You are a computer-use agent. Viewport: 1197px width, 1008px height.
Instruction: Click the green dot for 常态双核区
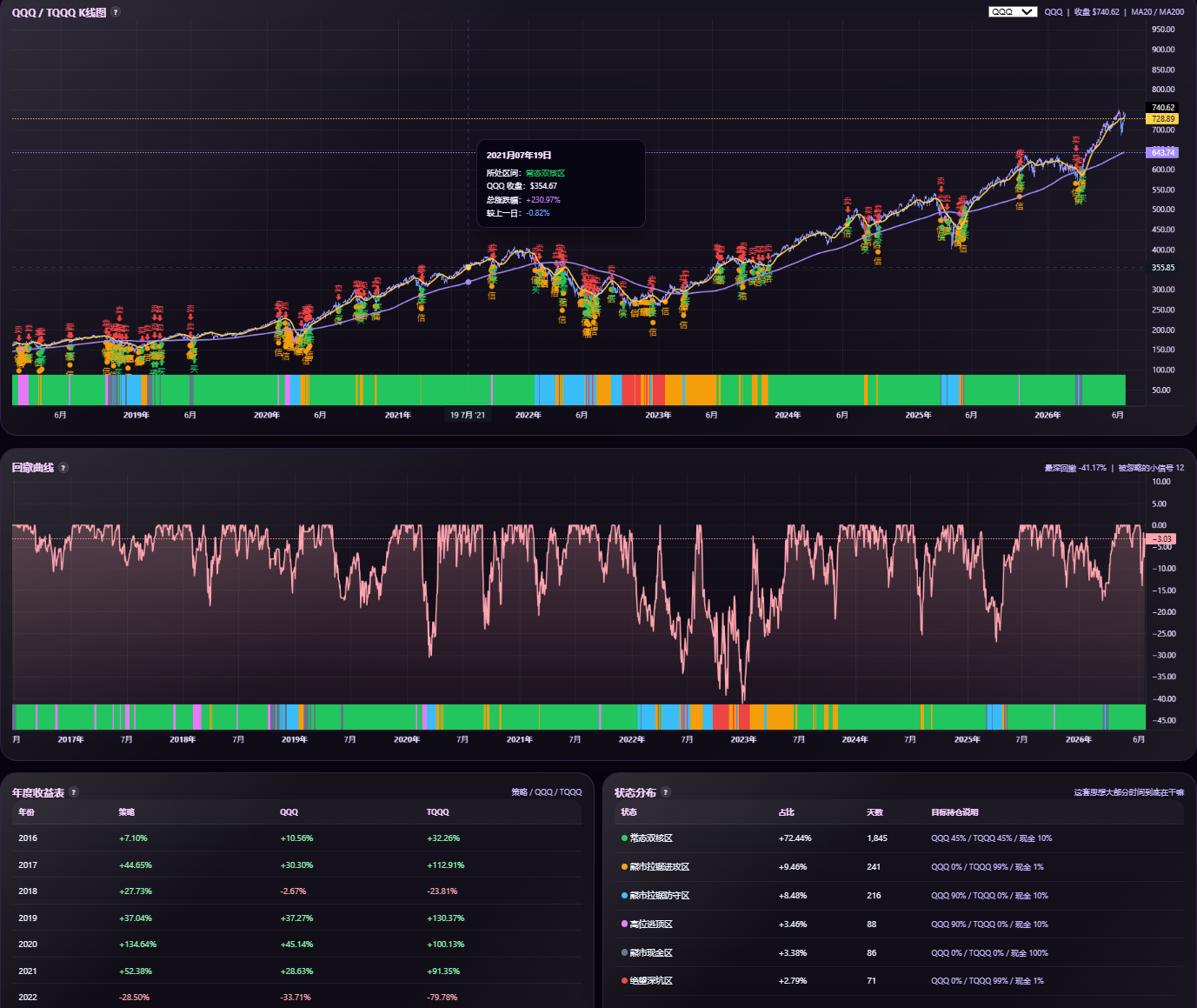pos(624,838)
